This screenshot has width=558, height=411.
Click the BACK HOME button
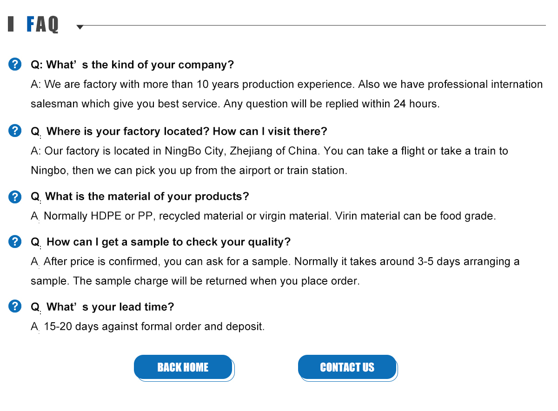[183, 367]
